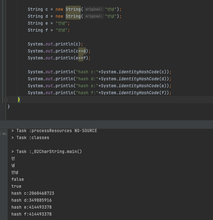Viewport: 213px width, 220px height.
Task: Click the hash c:2060468723 console output
Action: point(33,193)
